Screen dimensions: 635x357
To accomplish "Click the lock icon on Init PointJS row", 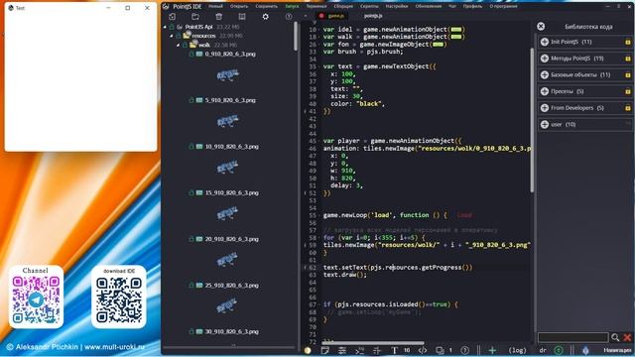I will pyautogui.click(x=628, y=42).
